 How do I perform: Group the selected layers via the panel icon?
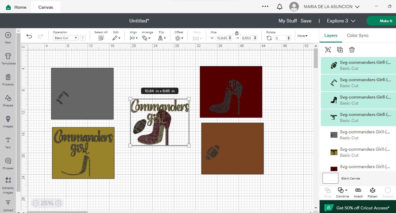[x=328, y=50]
